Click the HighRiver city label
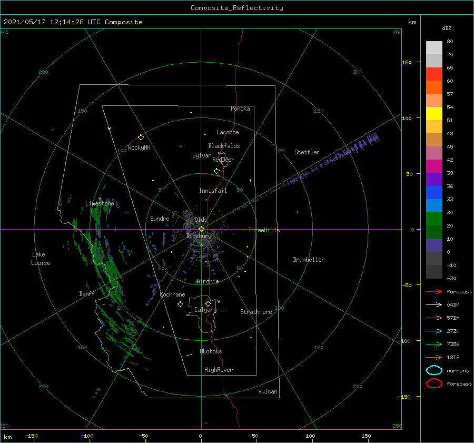Image resolution: width=474 pixels, height=443 pixels. point(218,370)
